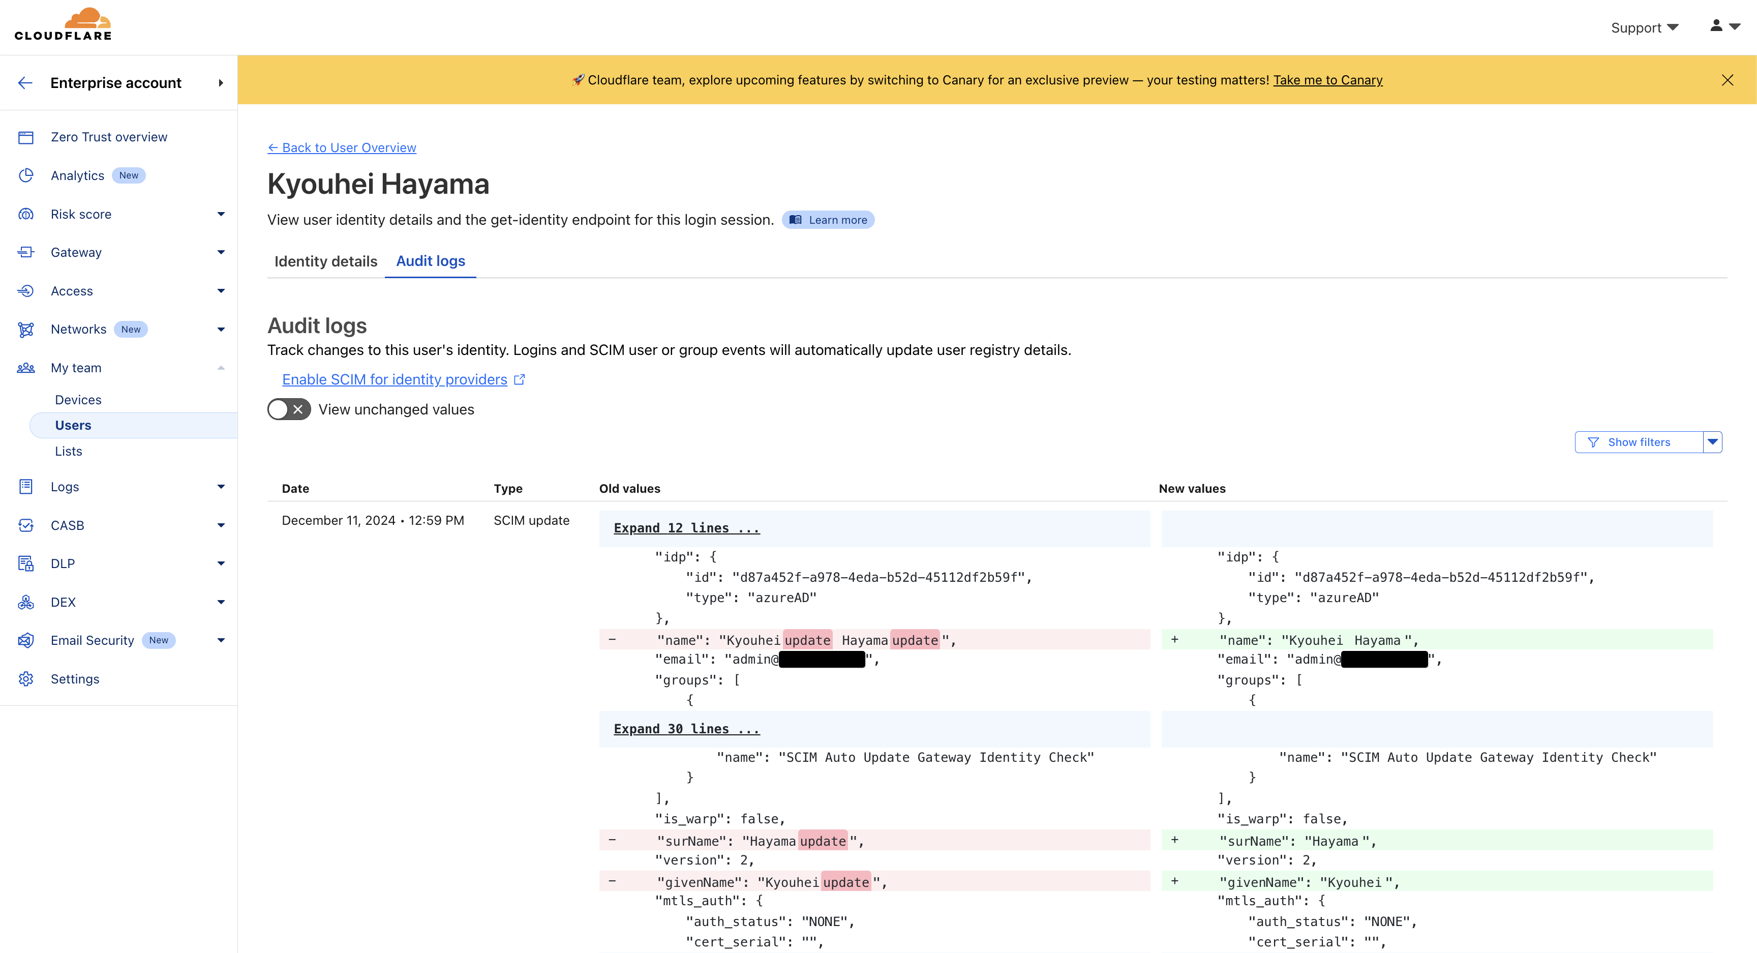Viewport: 1757px width, 953px height.
Task: Click Back to User Overview link
Action: 342,147
